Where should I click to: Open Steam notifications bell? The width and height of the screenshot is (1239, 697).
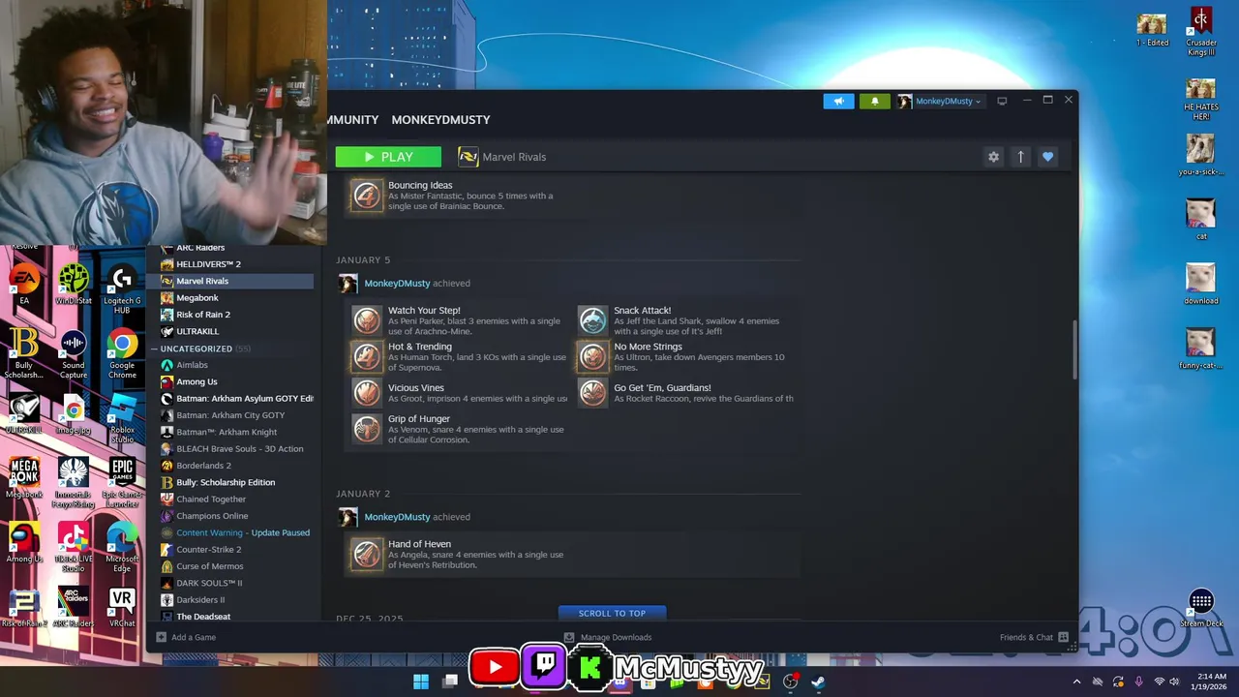coord(874,101)
